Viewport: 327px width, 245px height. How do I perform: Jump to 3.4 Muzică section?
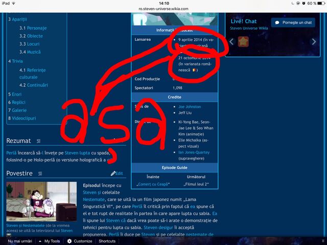point(30,52)
